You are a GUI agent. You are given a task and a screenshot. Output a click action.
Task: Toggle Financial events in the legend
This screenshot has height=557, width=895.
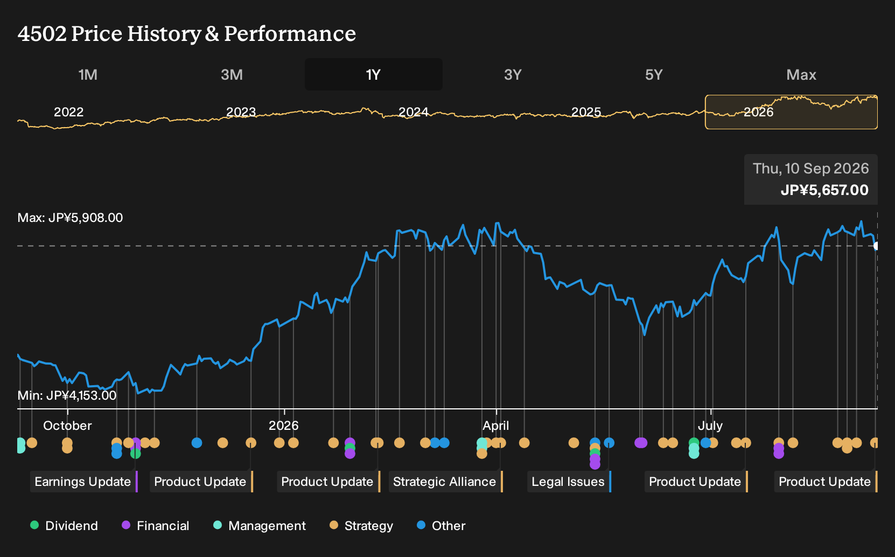[155, 526]
